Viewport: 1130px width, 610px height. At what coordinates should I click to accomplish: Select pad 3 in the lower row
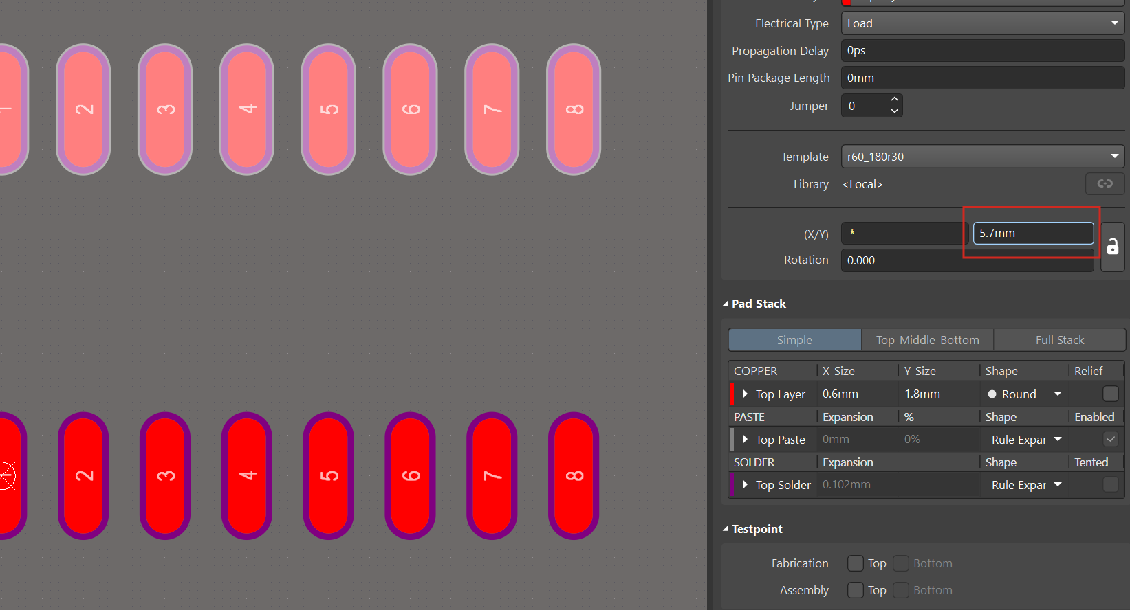coord(165,475)
